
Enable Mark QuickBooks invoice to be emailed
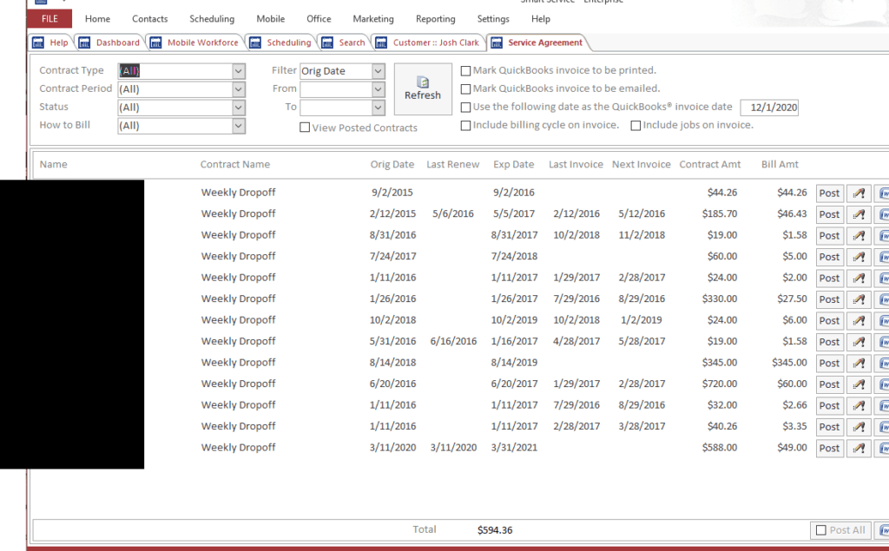465,89
